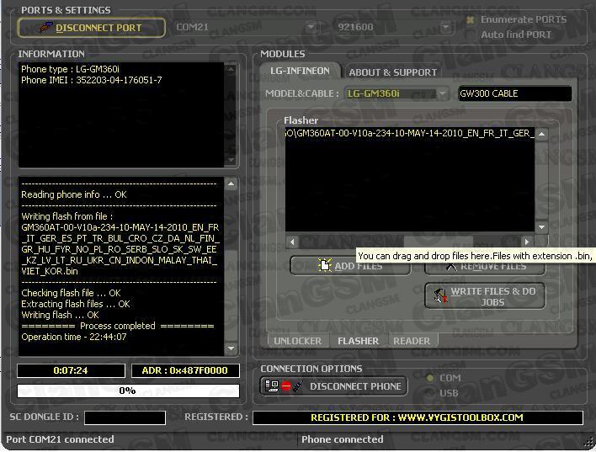Switch to the ABOUT & SUPPORT tab
Image resolution: width=596 pixels, height=452 pixels.
coord(392,72)
